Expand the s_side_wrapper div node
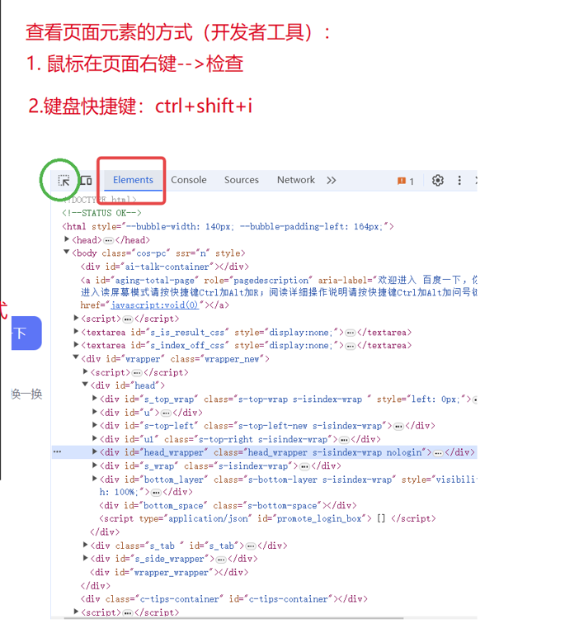Image resolution: width=579 pixels, height=638 pixels. (86, 558)
